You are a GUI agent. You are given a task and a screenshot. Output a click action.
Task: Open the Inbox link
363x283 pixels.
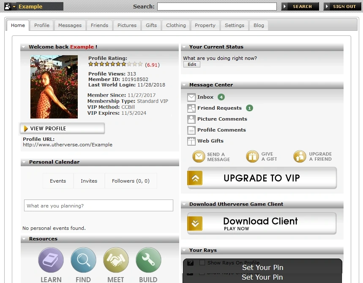[x=205, y=97]
